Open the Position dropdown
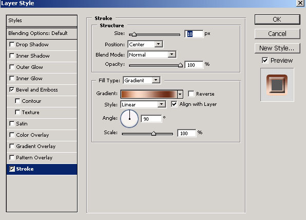This screenshot has height=220, width=306. (145, 44)
